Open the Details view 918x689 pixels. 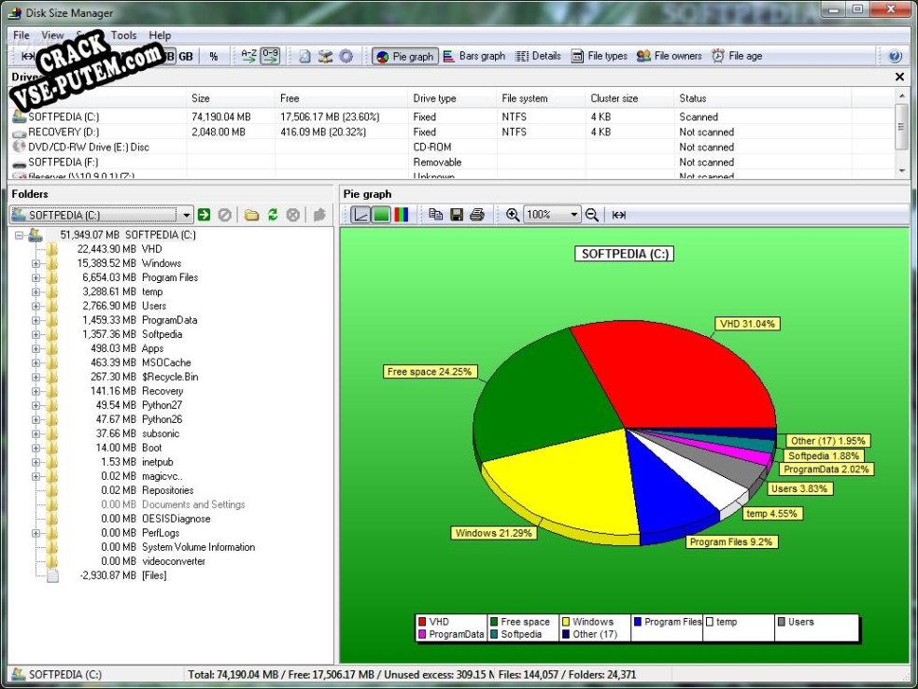(539, 56)
